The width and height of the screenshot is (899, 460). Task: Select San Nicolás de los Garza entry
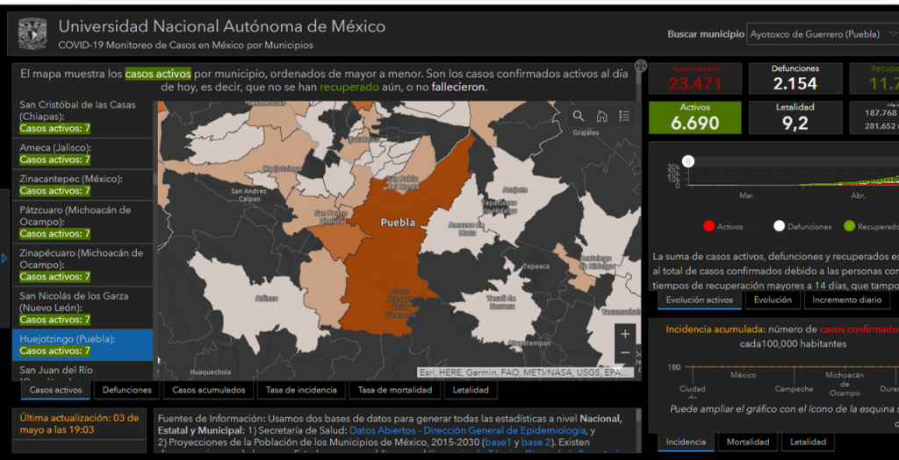pos(83,308)
